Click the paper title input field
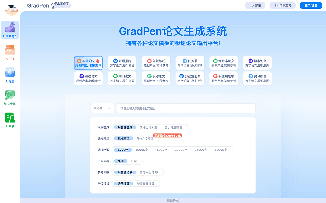The width and height of the screenshot is (326, 203). 186,108
